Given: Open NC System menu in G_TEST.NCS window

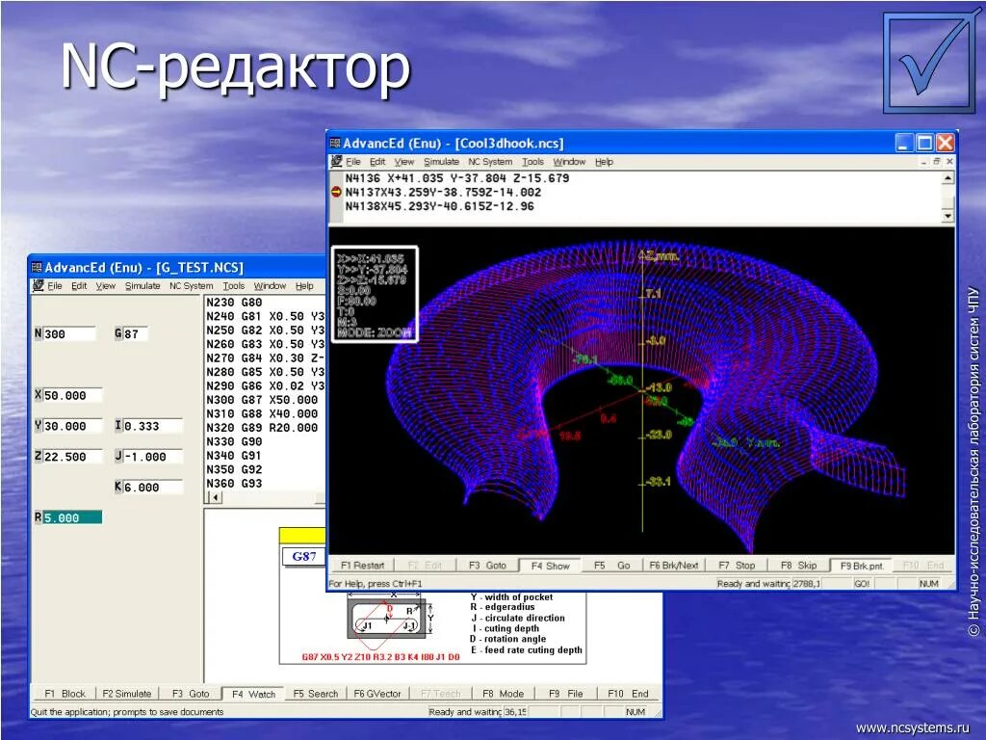Looking at the screenshot, I should coord(192,285).
